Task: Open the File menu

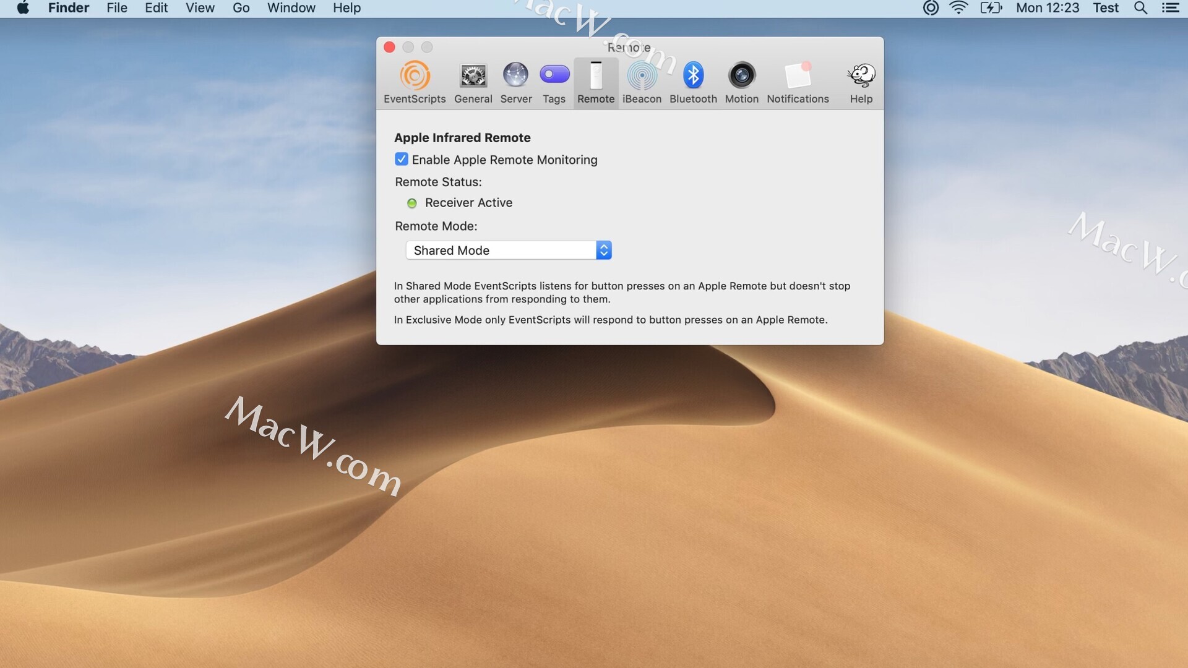Action: tap(117, 8)
